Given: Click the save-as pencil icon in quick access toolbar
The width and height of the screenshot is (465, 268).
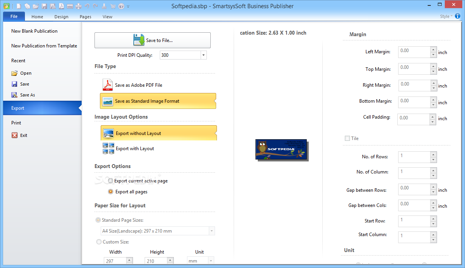Looking at the screenshot, I should [53, 6].
